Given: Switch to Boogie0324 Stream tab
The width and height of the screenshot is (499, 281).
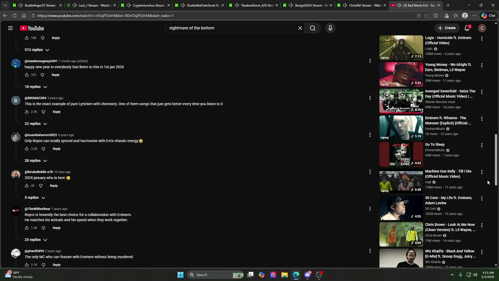Looking at the screenshot, I should point(308,5).
